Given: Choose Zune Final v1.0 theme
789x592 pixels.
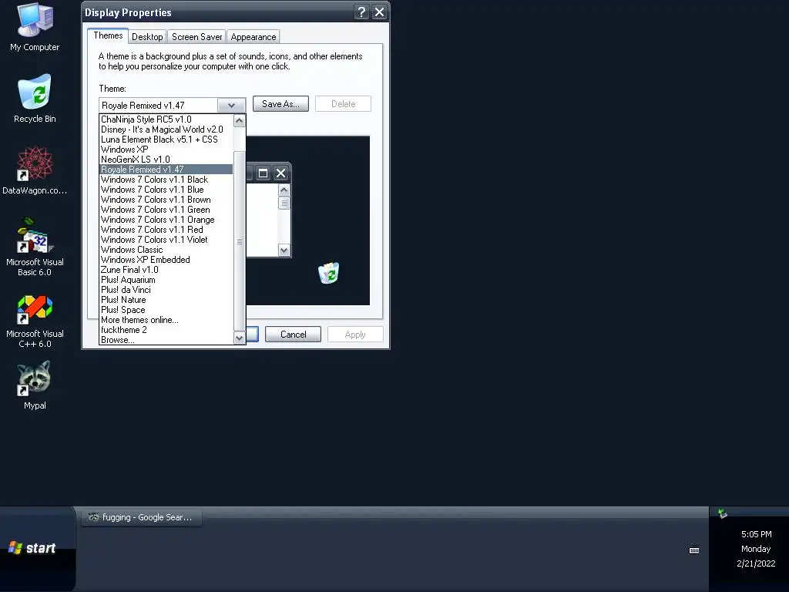Looking at the screenshot, I should coord(166,270).
